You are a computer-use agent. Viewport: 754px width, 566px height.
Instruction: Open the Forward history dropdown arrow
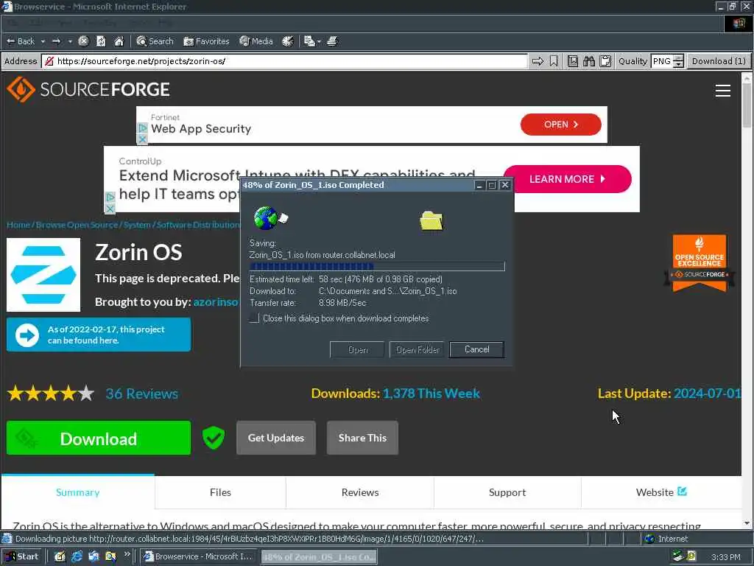70,41
